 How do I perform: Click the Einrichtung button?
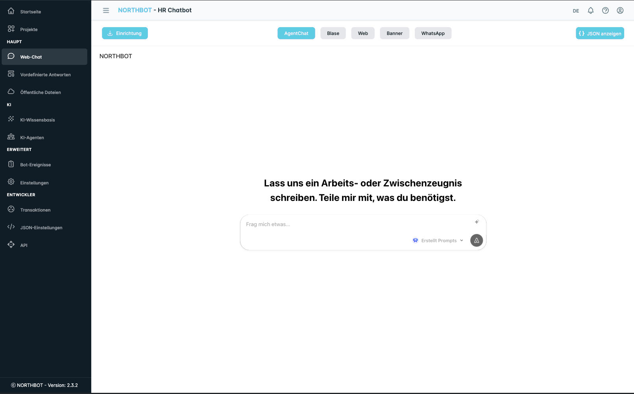125,33
